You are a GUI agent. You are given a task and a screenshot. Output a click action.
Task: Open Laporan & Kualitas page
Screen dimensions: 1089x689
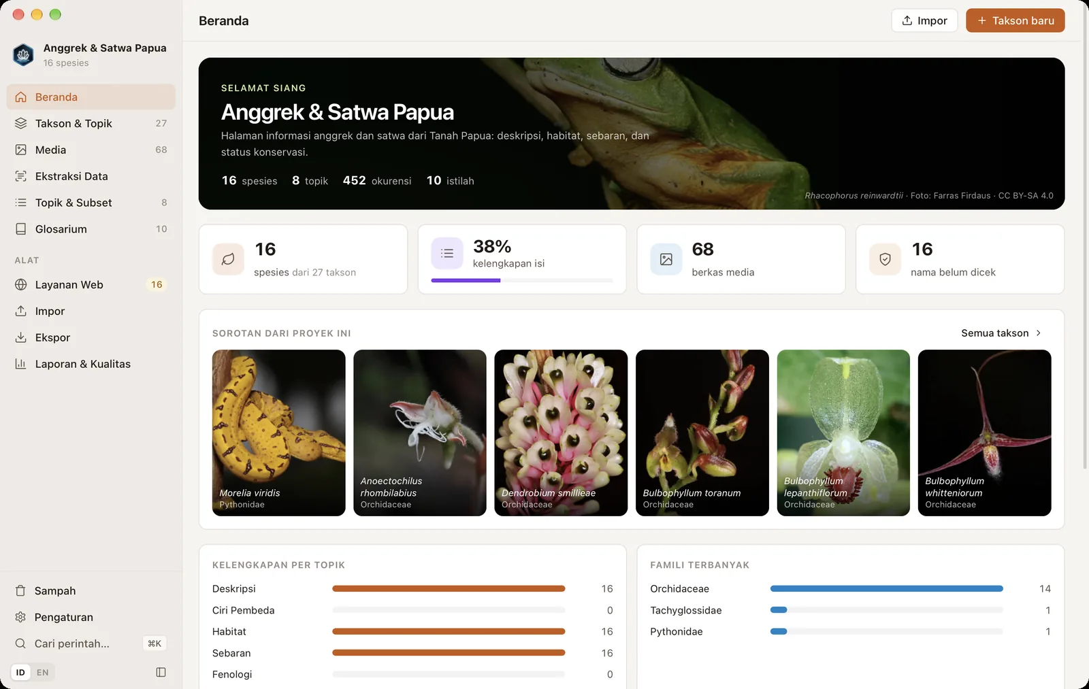click(x=91, y=364)
